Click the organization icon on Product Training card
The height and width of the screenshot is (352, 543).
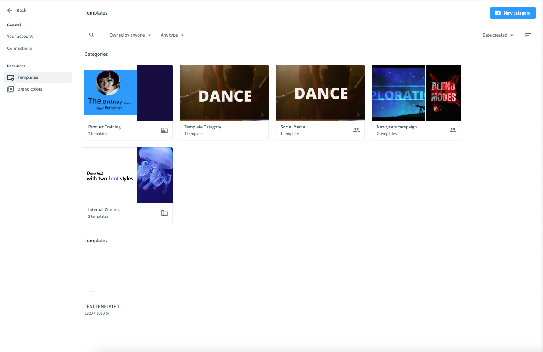tap(164, 130)
